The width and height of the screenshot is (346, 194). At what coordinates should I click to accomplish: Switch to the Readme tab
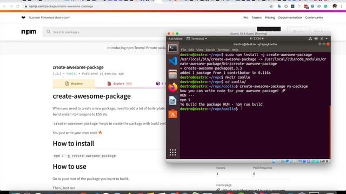point(74,84)
